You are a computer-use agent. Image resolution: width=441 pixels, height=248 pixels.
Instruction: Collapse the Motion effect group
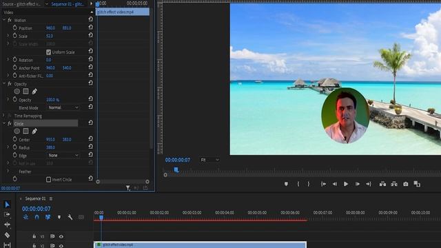click(x=4, y=20)
